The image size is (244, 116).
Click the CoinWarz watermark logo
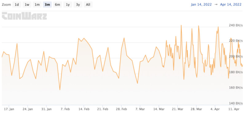24,16
